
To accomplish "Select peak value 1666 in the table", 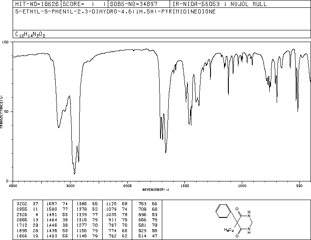I will pyautogui.click(x=22, y=236).
